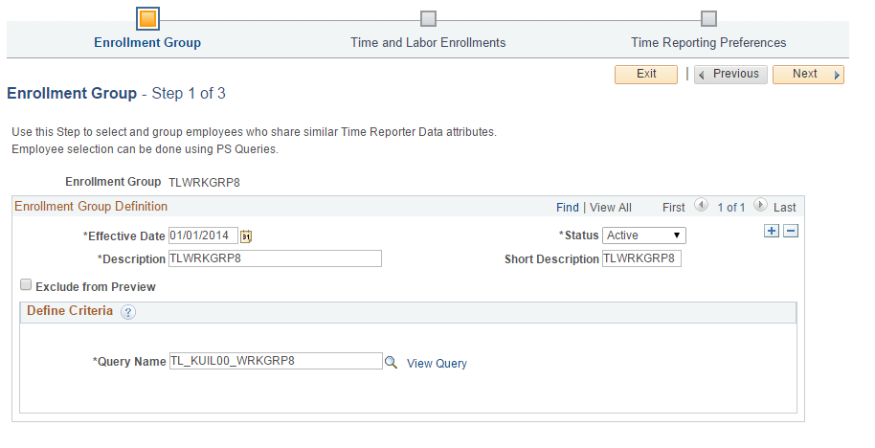
Task: Enable Exclude from Preview checkbox
Action: coord(26,284)
